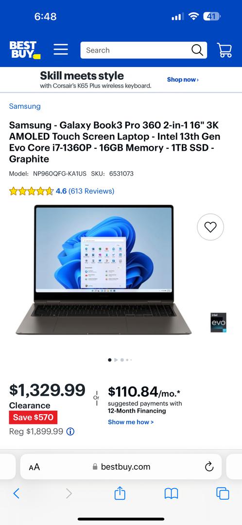Tap Show me how financing link

coord(131,422)
